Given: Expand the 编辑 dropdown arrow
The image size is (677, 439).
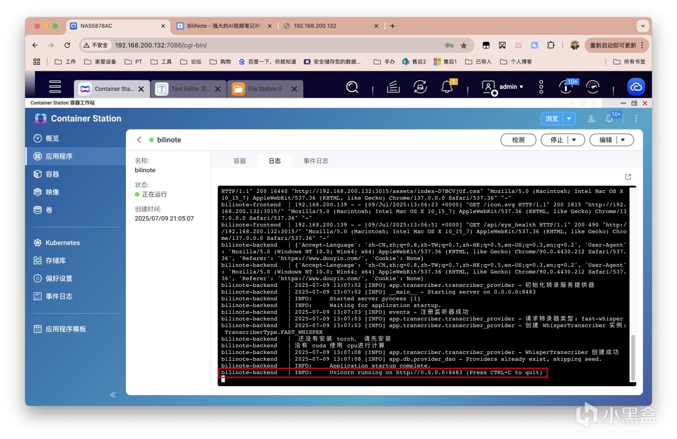Looking at the screenshot, I should pyautogui.click(x=624, y=140).
